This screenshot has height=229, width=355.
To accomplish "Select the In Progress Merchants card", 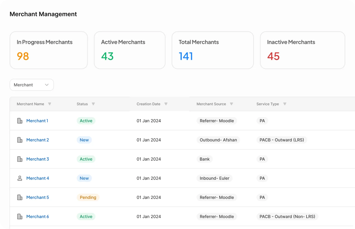I will click(x=49, y=50).
